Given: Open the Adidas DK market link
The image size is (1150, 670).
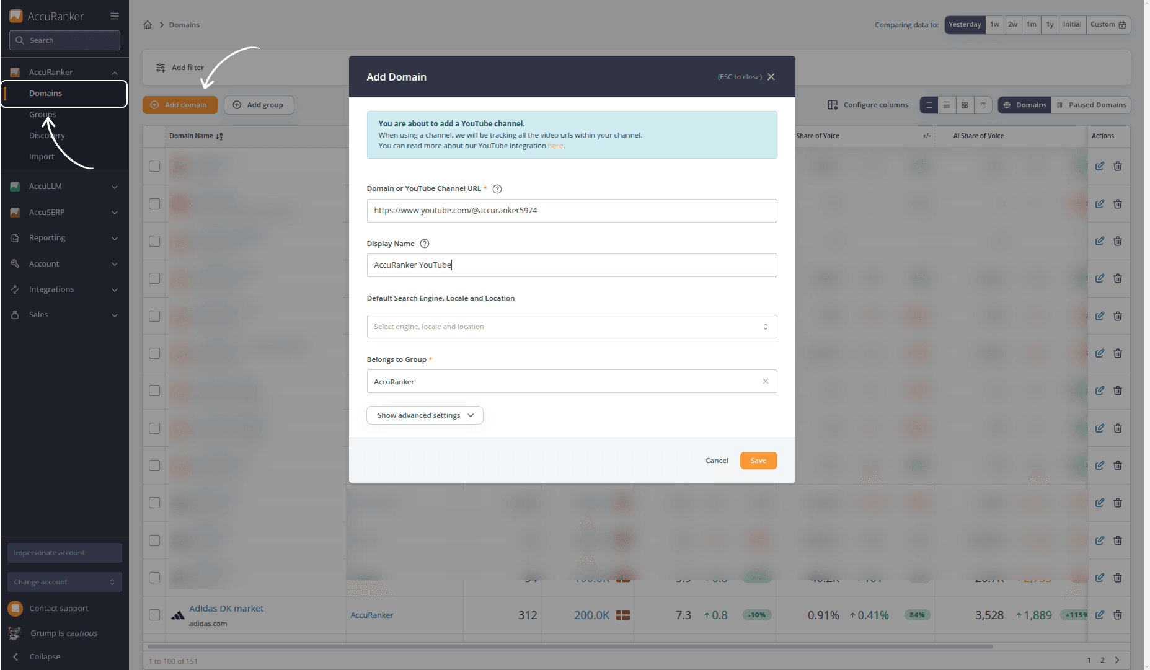Looking at the screenshot, I should pos(226,609).
